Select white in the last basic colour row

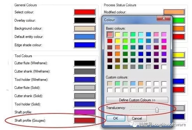pyautogui.click(x=164, y=67)
